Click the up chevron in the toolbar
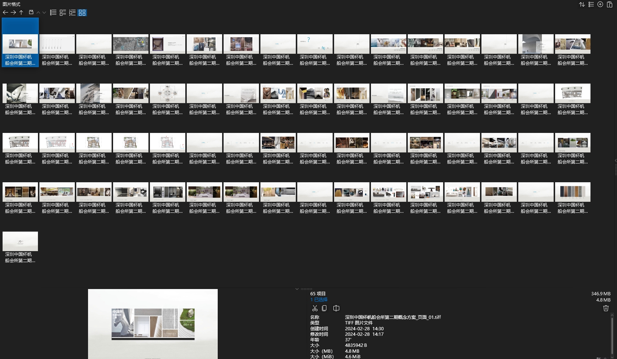617x359 pixels. tap(38, 13)
